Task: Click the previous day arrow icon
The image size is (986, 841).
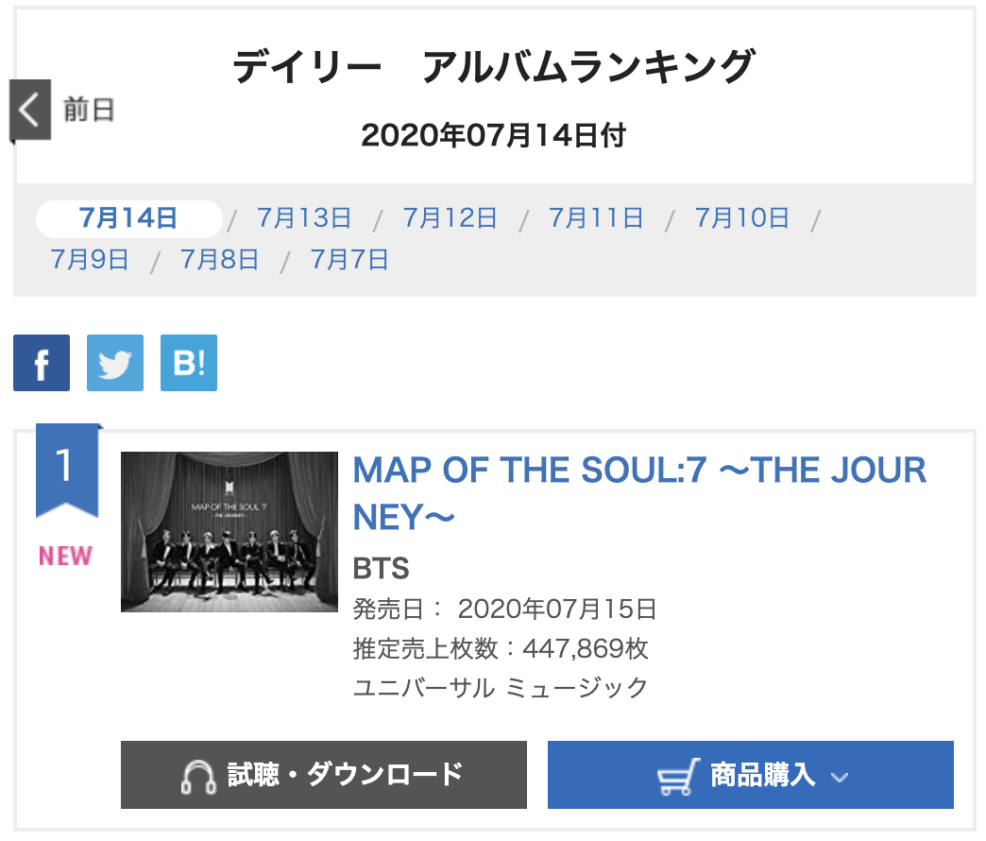Action: (29, 111)
